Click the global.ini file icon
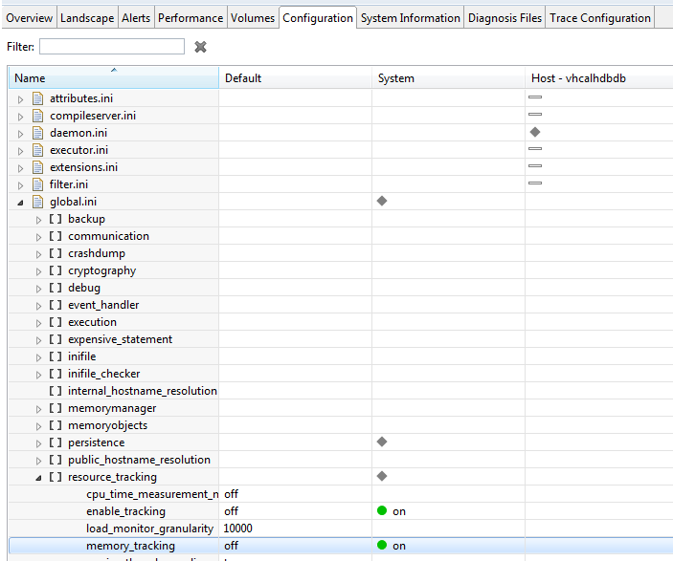Viewport: 673px width, 561px height. click(x=38, y=202)
